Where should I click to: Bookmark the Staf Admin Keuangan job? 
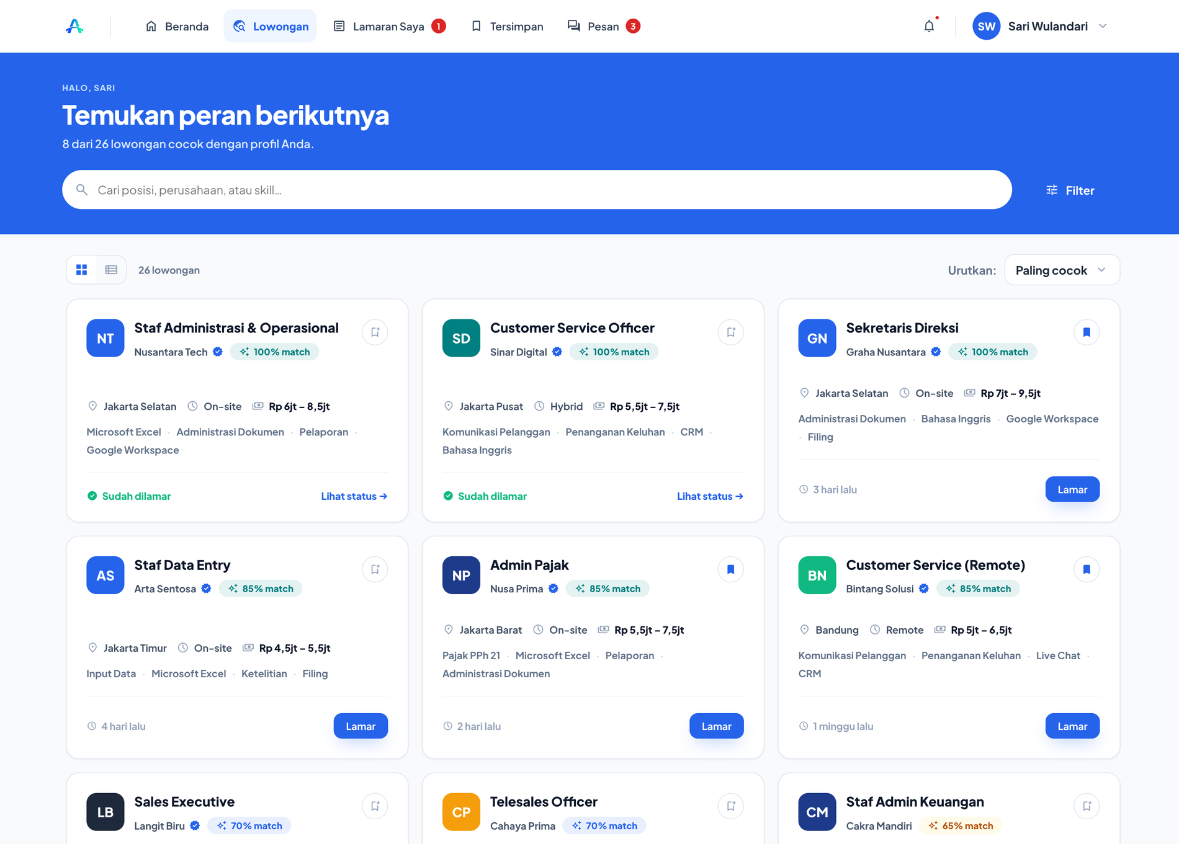coord(1087,806)
